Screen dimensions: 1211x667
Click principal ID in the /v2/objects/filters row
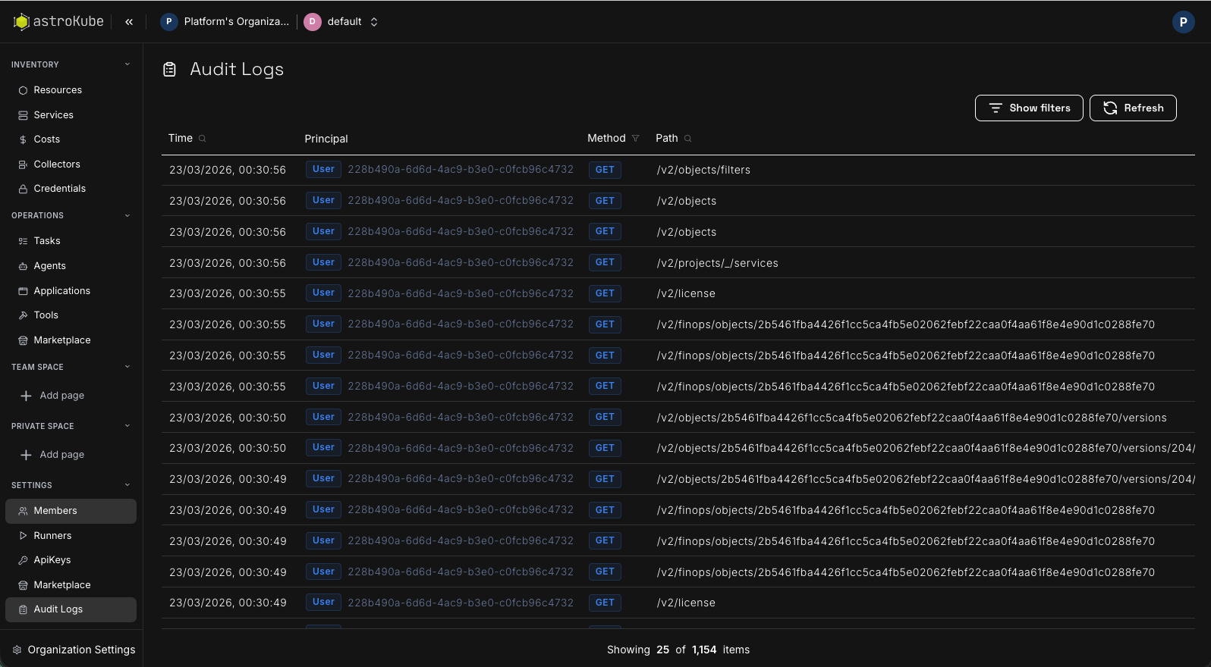click(461, 170)
